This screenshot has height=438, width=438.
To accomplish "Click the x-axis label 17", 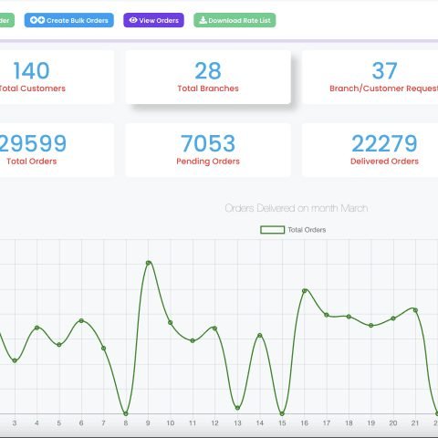I will pos(327,423).
